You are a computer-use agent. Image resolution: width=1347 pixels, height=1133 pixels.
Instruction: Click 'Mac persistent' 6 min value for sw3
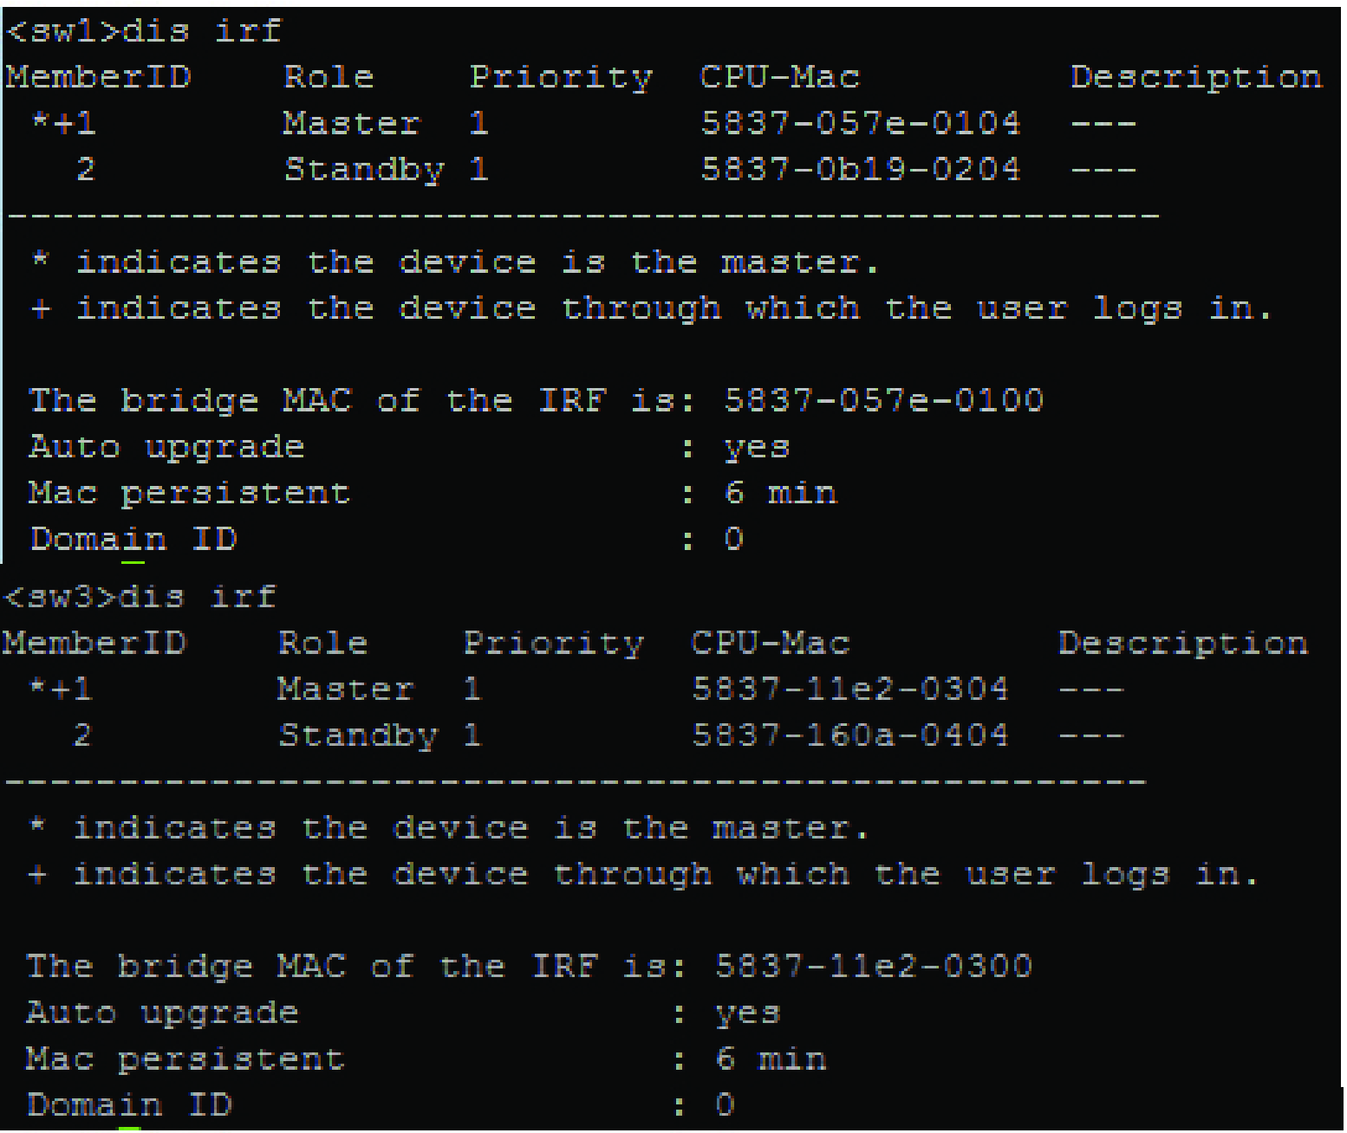[x=771, y=1059]
